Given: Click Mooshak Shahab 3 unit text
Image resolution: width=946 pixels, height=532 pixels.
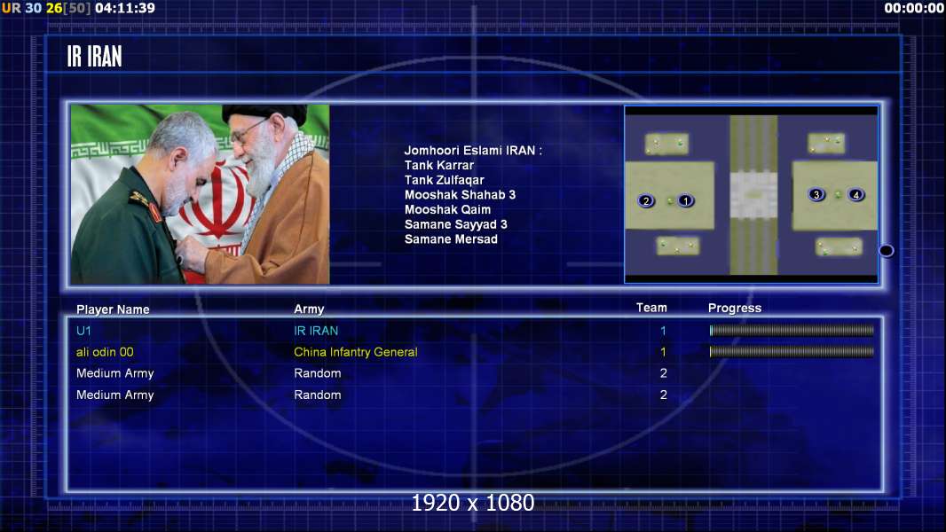Looking at the screenshot, I should point(460,194).
